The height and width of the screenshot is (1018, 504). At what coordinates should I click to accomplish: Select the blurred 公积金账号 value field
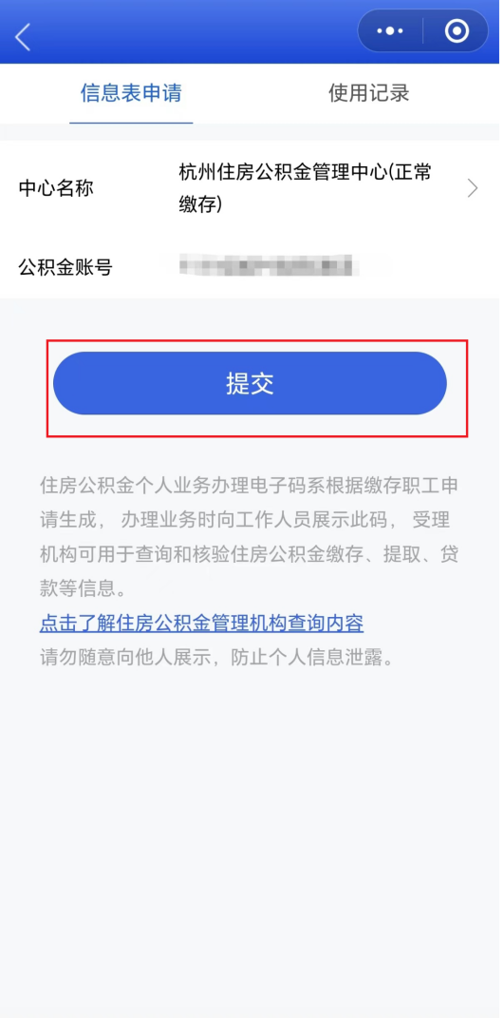tap(270, 266)
